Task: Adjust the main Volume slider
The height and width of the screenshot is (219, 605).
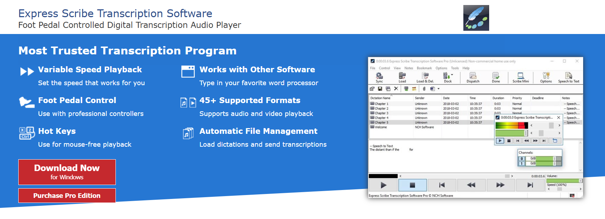Action: (x=564, y=181)
